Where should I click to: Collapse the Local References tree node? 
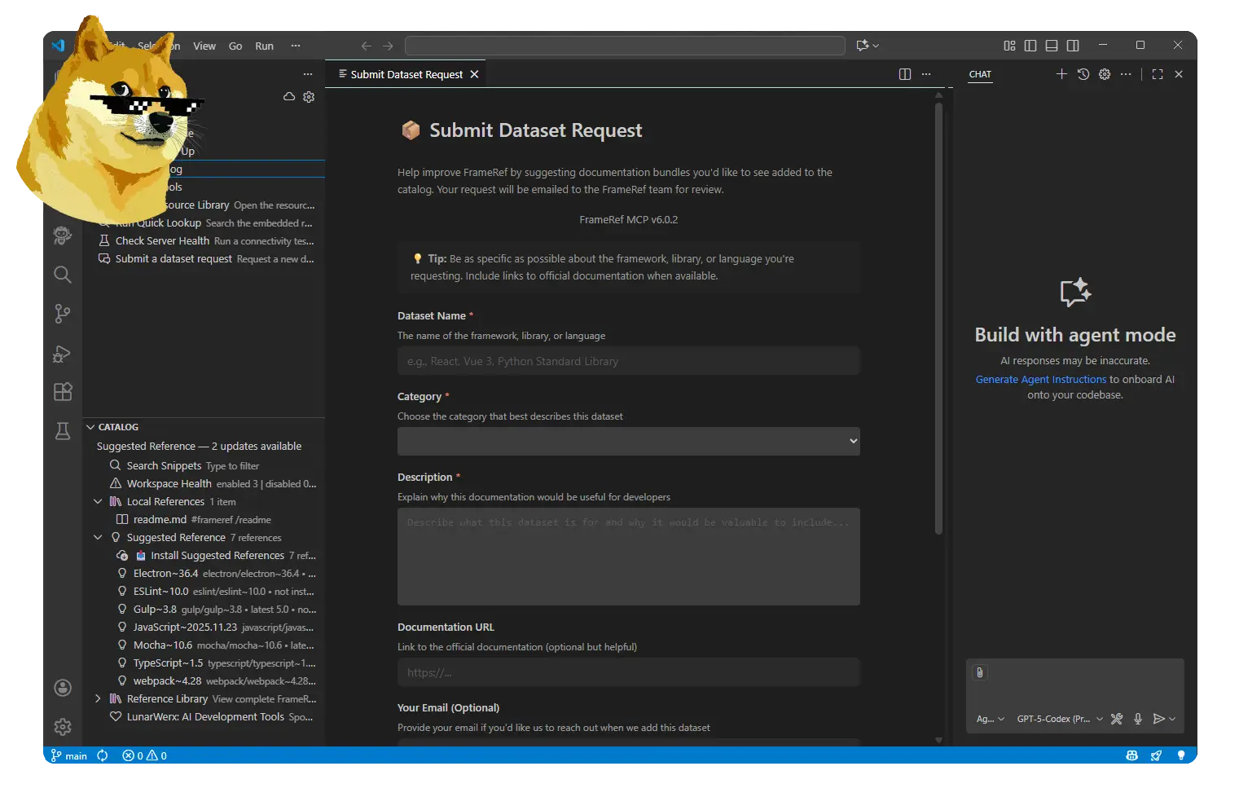[98, 502]
